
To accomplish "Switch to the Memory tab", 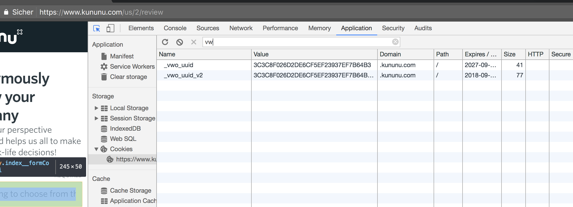I will [320, 28].
